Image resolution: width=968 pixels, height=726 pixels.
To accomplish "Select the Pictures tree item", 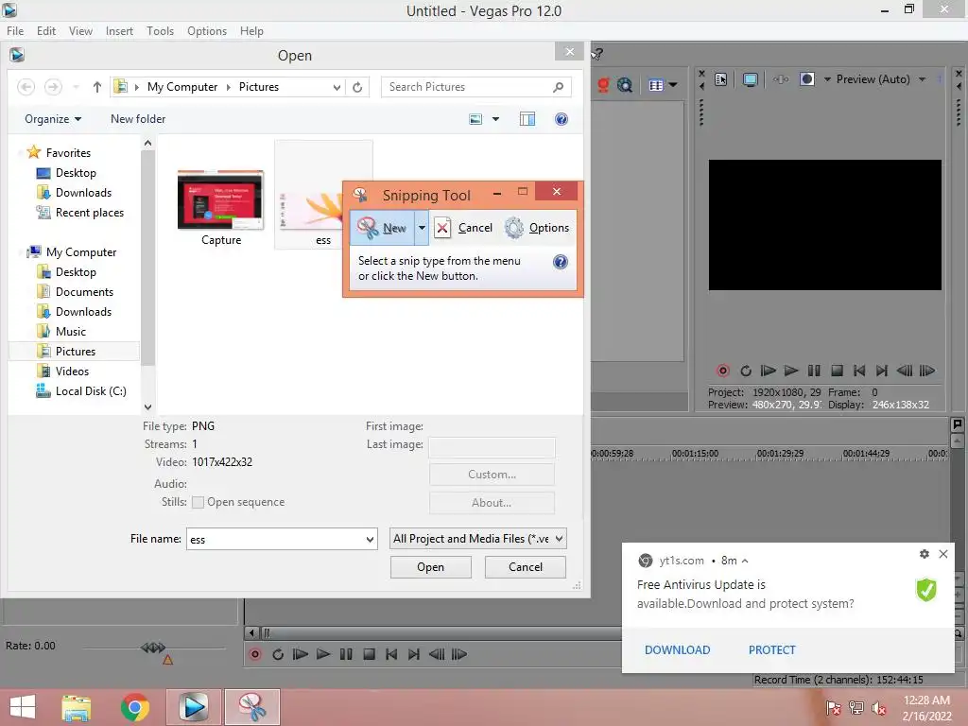I will pyautogui.click(x=76, y=352).
